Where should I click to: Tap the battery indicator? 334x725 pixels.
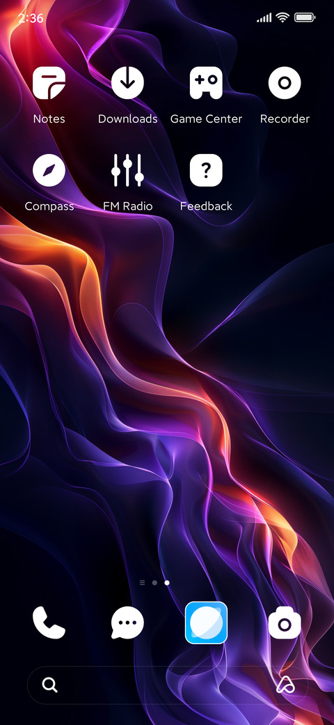coord(305,17)
